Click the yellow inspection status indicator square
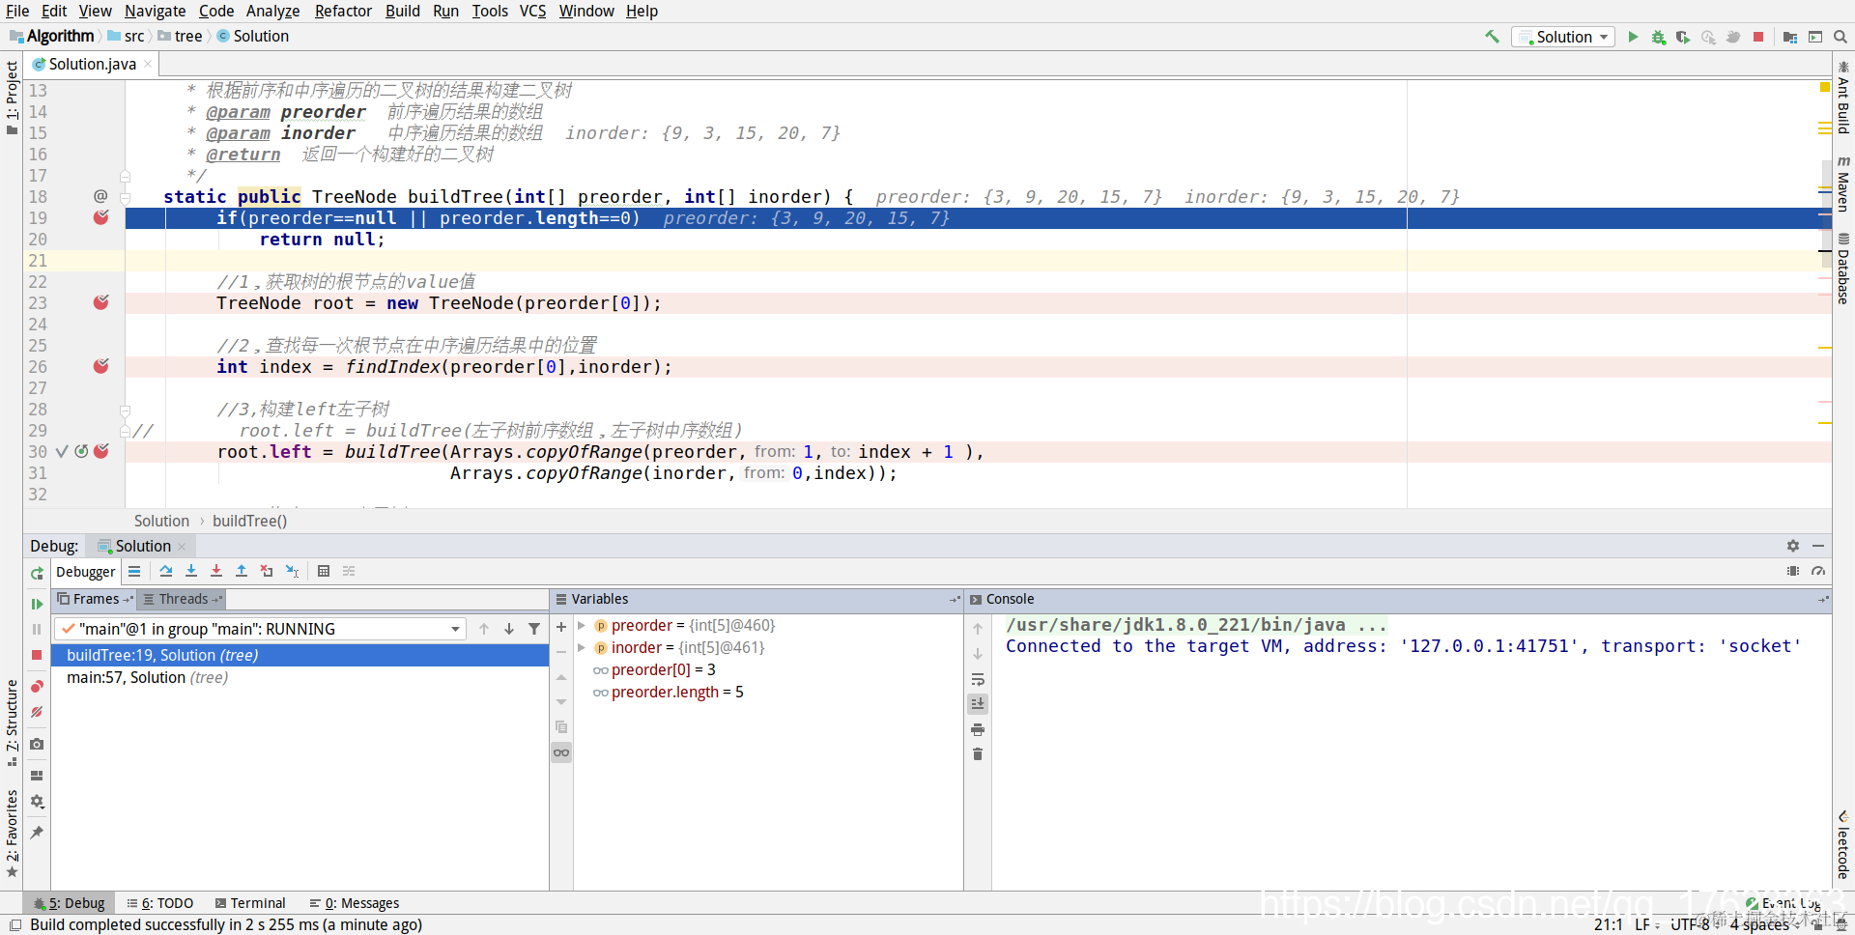Viewport: 1855px width, 935px height. (x=1824, y=88)
